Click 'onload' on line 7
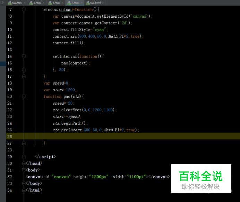 (x=66, y=10)
